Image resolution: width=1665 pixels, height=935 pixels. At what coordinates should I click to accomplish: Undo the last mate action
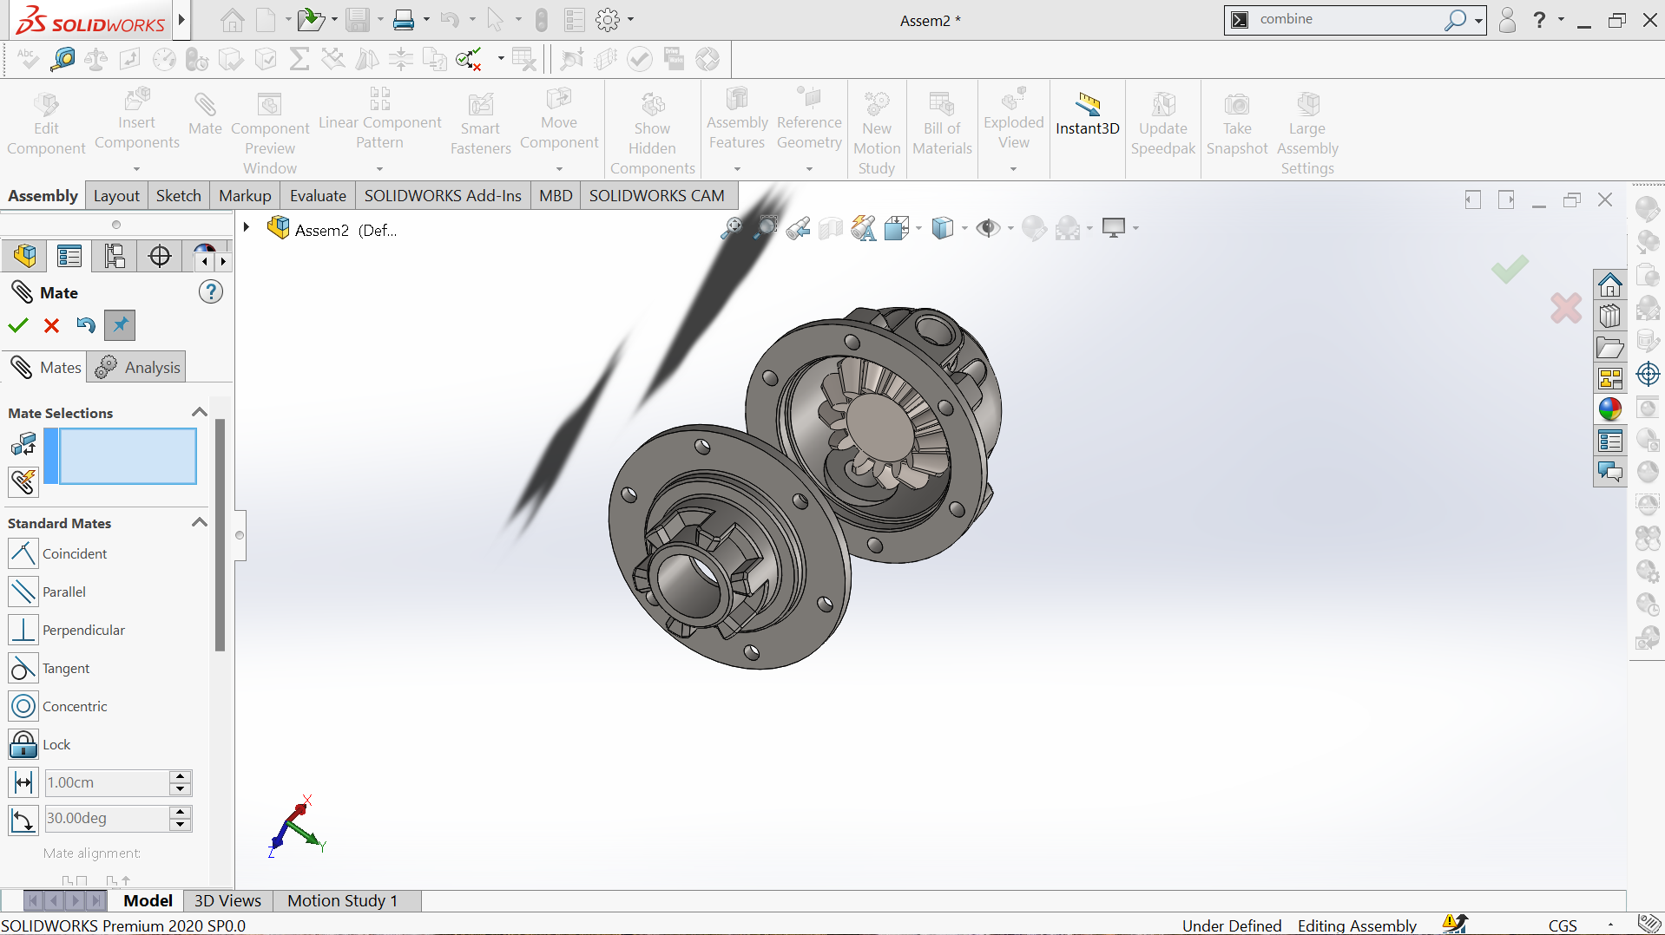coord(85,325)
